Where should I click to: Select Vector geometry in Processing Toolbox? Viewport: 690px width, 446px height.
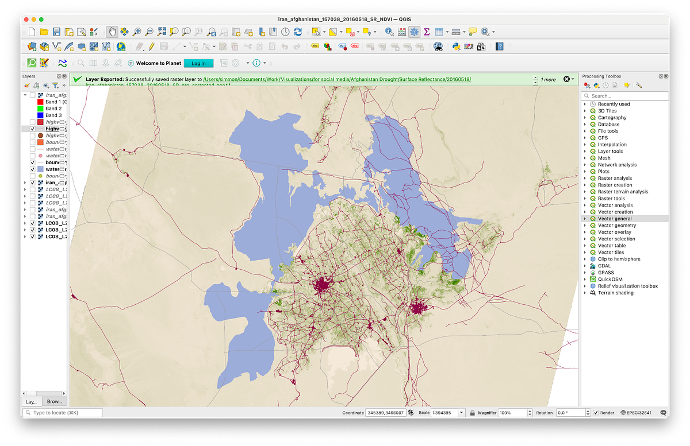616,225
